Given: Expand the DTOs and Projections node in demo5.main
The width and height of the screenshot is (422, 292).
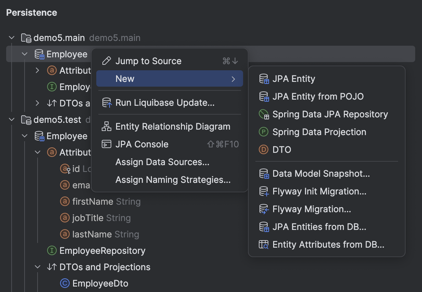Looking at the screenshot, I should [37, 103].
